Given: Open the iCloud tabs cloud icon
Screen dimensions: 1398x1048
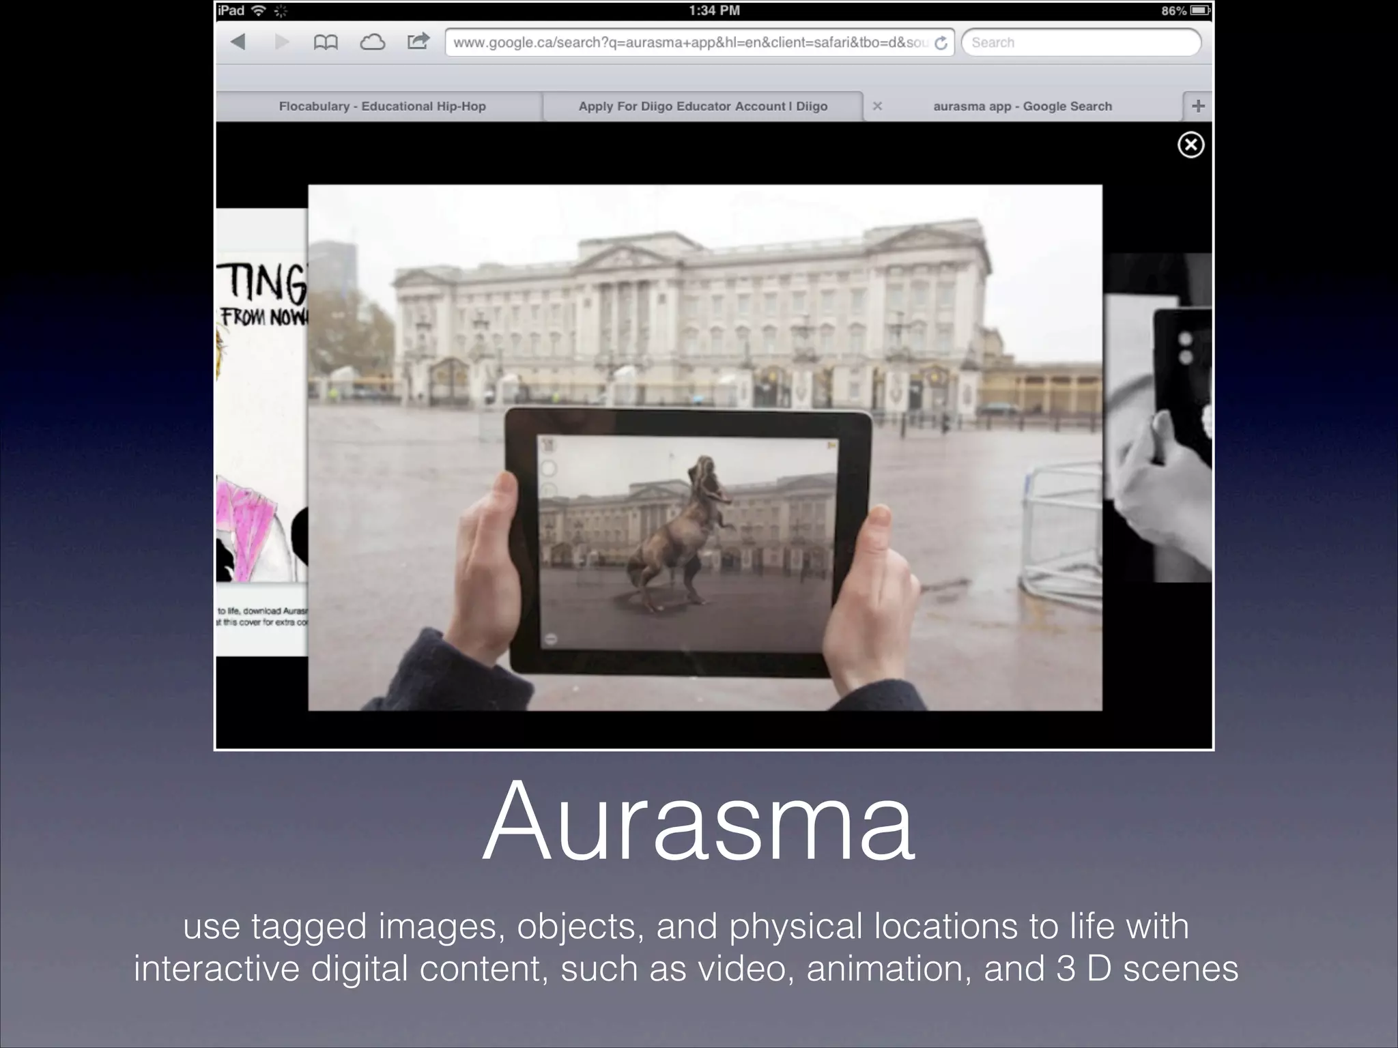Looking at the screenshot, I should coord(372,42).
